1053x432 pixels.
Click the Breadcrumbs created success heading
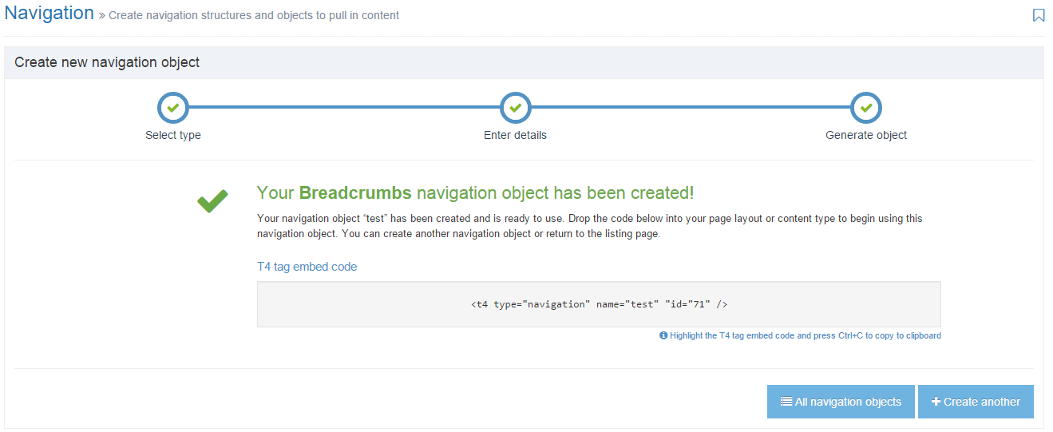pos(475,193)
